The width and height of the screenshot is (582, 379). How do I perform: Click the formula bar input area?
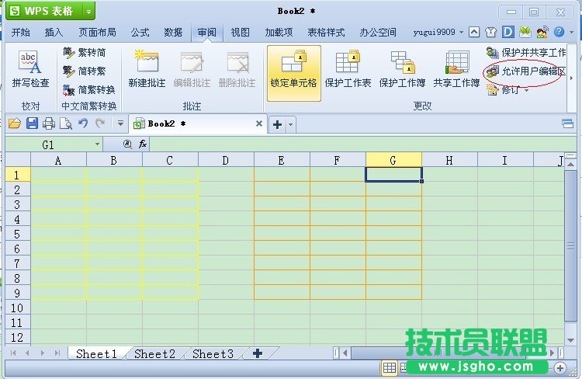coord(362,144)
